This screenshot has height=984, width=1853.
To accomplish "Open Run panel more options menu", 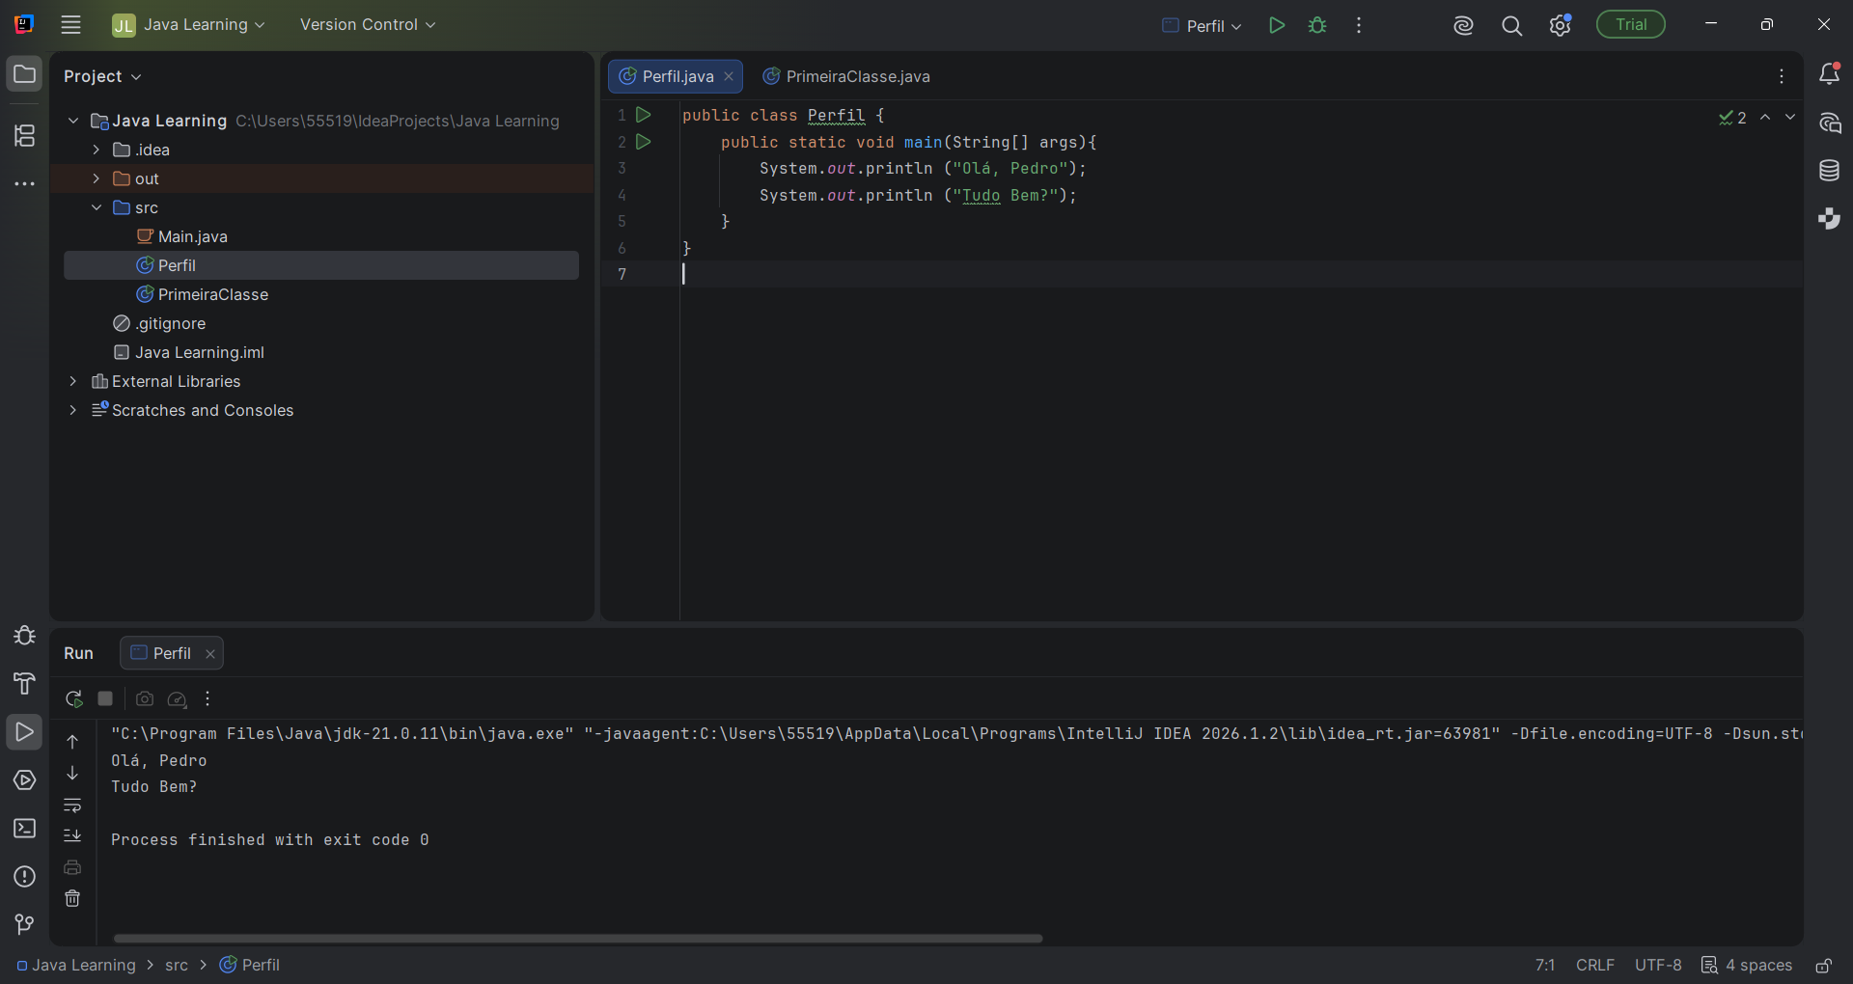I will (207, 698).
